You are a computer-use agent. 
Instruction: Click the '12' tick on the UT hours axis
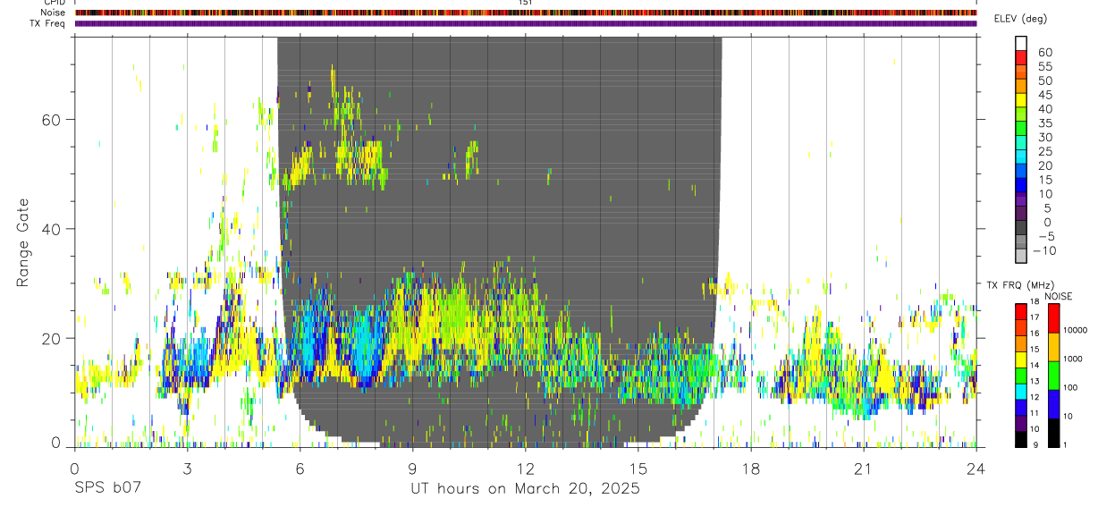pos(526,468)
